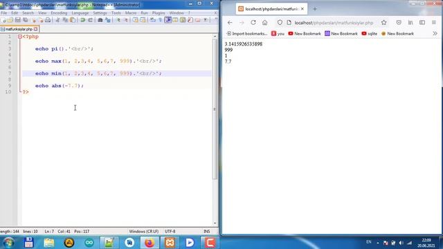Screen dimensions: 443x249
Task: Toggle word wrap in the toolbar
Action: click(153, 20)
